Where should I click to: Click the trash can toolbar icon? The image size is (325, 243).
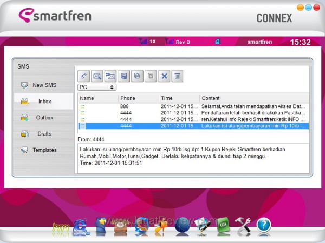pos(177,76)
